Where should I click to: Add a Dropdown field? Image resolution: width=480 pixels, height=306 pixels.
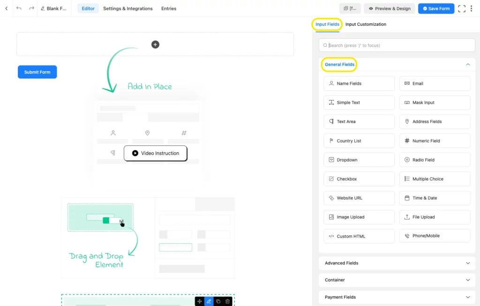(x=359, y=160)
